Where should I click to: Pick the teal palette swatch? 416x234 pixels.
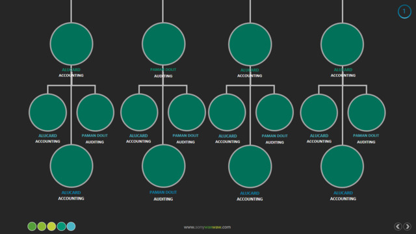(x=61, y=226)
